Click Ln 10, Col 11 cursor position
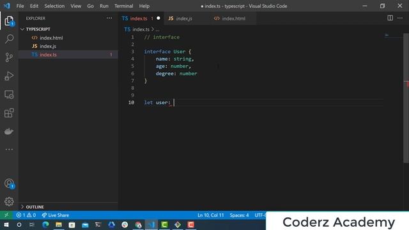 coord(210,215)
